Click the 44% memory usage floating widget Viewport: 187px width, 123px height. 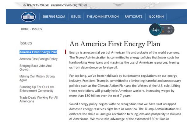tap(155, 30)
